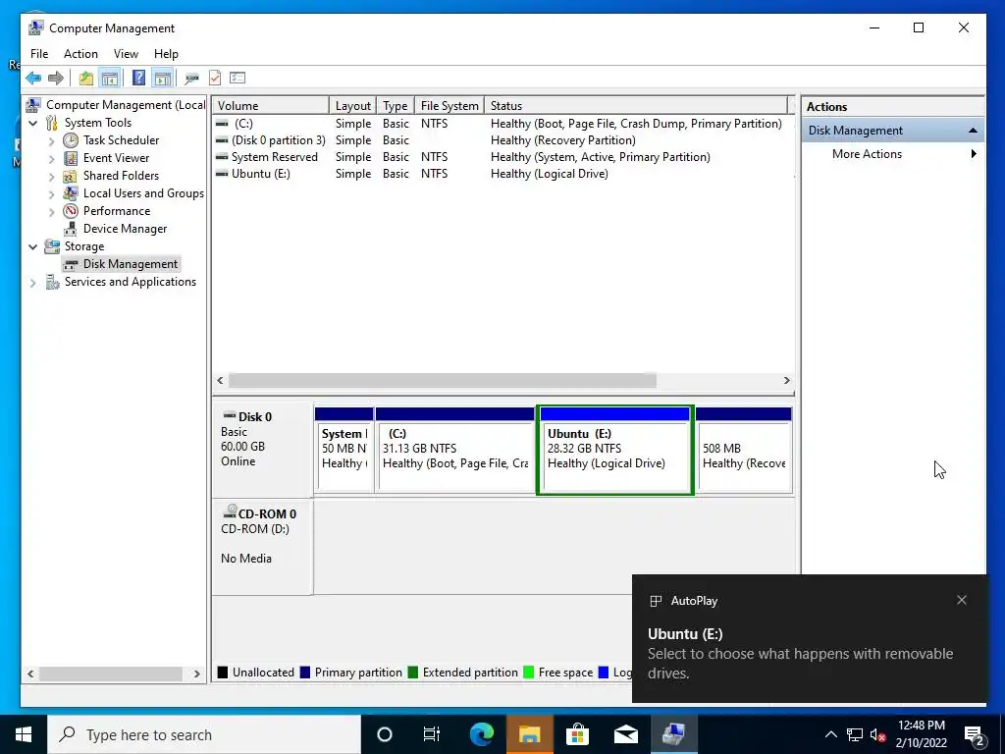This screenshot has height=754, width=1005.
Task: Click the CD-ROM 0 label panel
Action: pos(263,546)
